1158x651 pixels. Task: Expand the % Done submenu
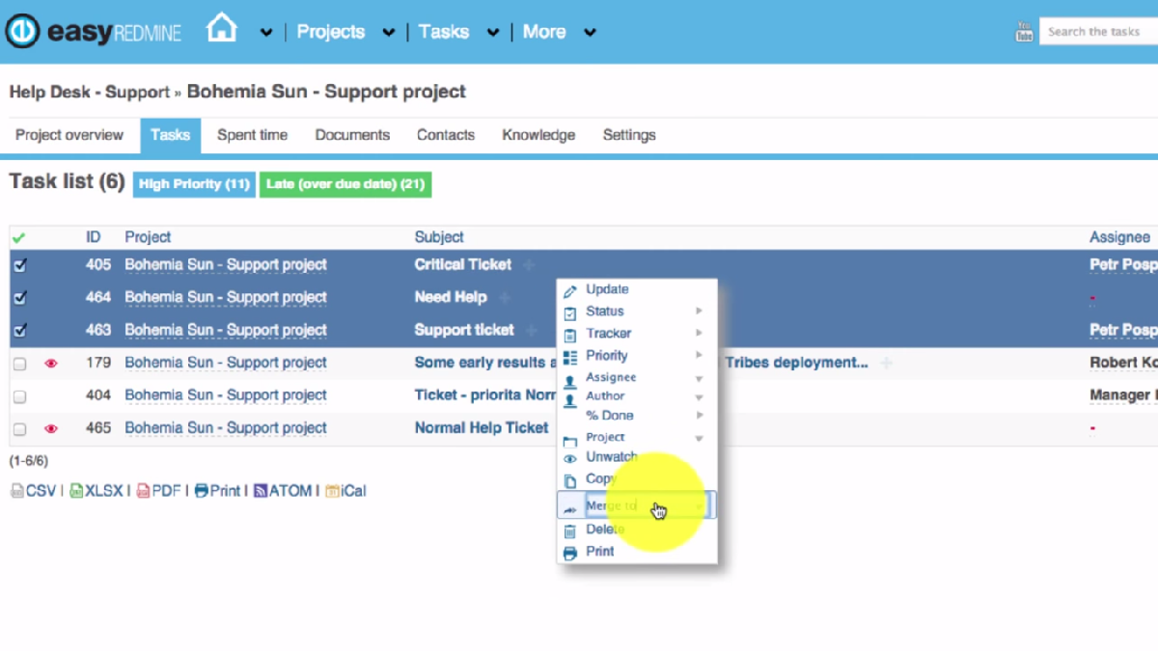[x=637, y=416]
